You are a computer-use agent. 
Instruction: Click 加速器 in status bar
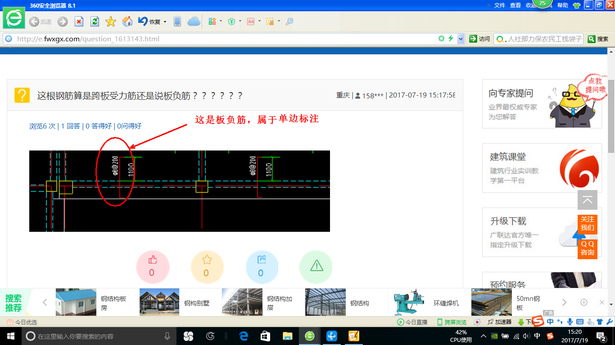[x=499, y=322]
